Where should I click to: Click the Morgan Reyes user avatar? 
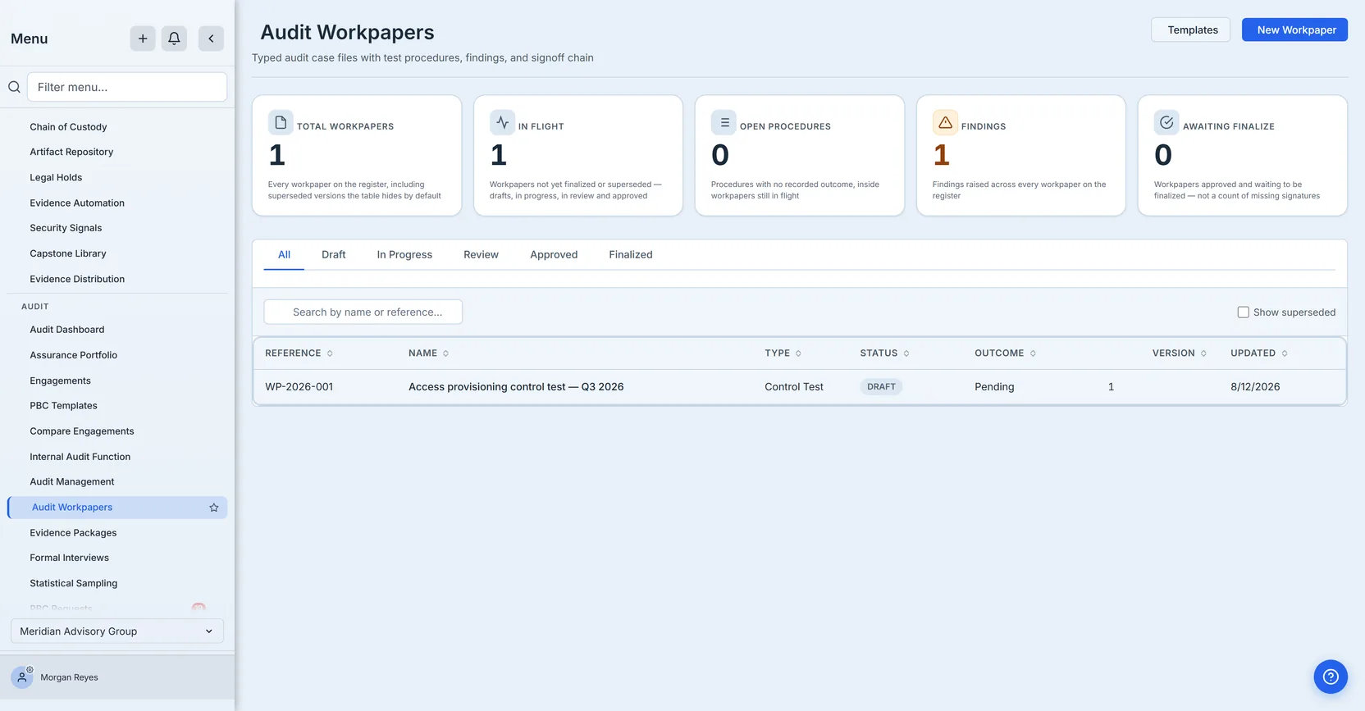pos(22,677)
